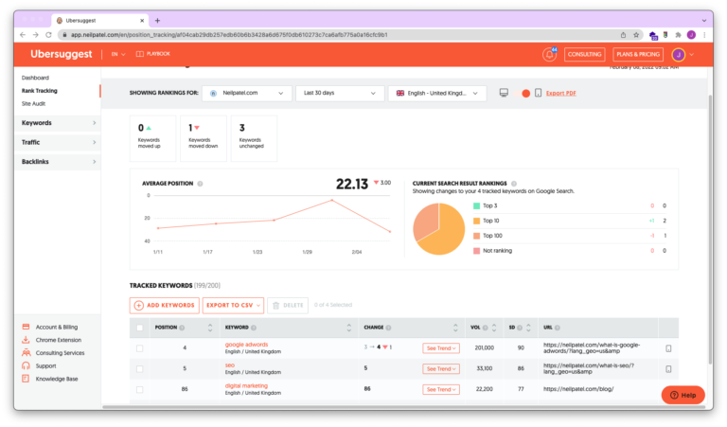Go back using browser back arrow
Screen dimensions: 727x427
(x=23, y=35)
